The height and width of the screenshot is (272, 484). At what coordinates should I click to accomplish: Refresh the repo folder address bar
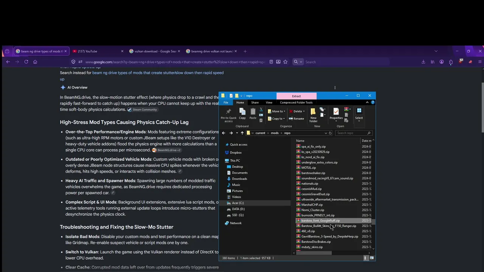click(330, 133)
